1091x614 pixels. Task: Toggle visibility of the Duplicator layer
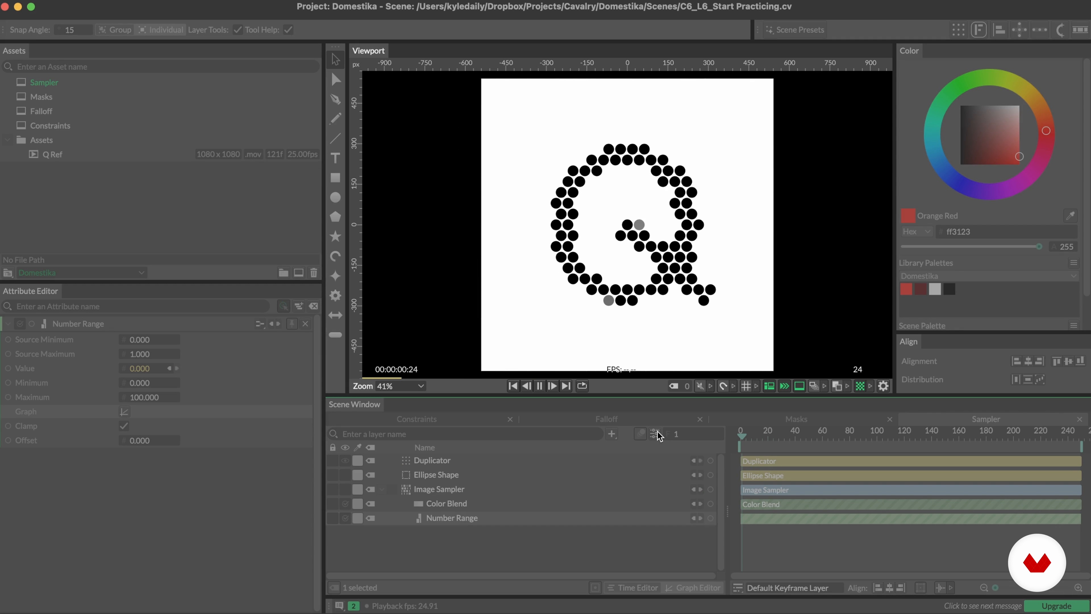tap(345, 460)
